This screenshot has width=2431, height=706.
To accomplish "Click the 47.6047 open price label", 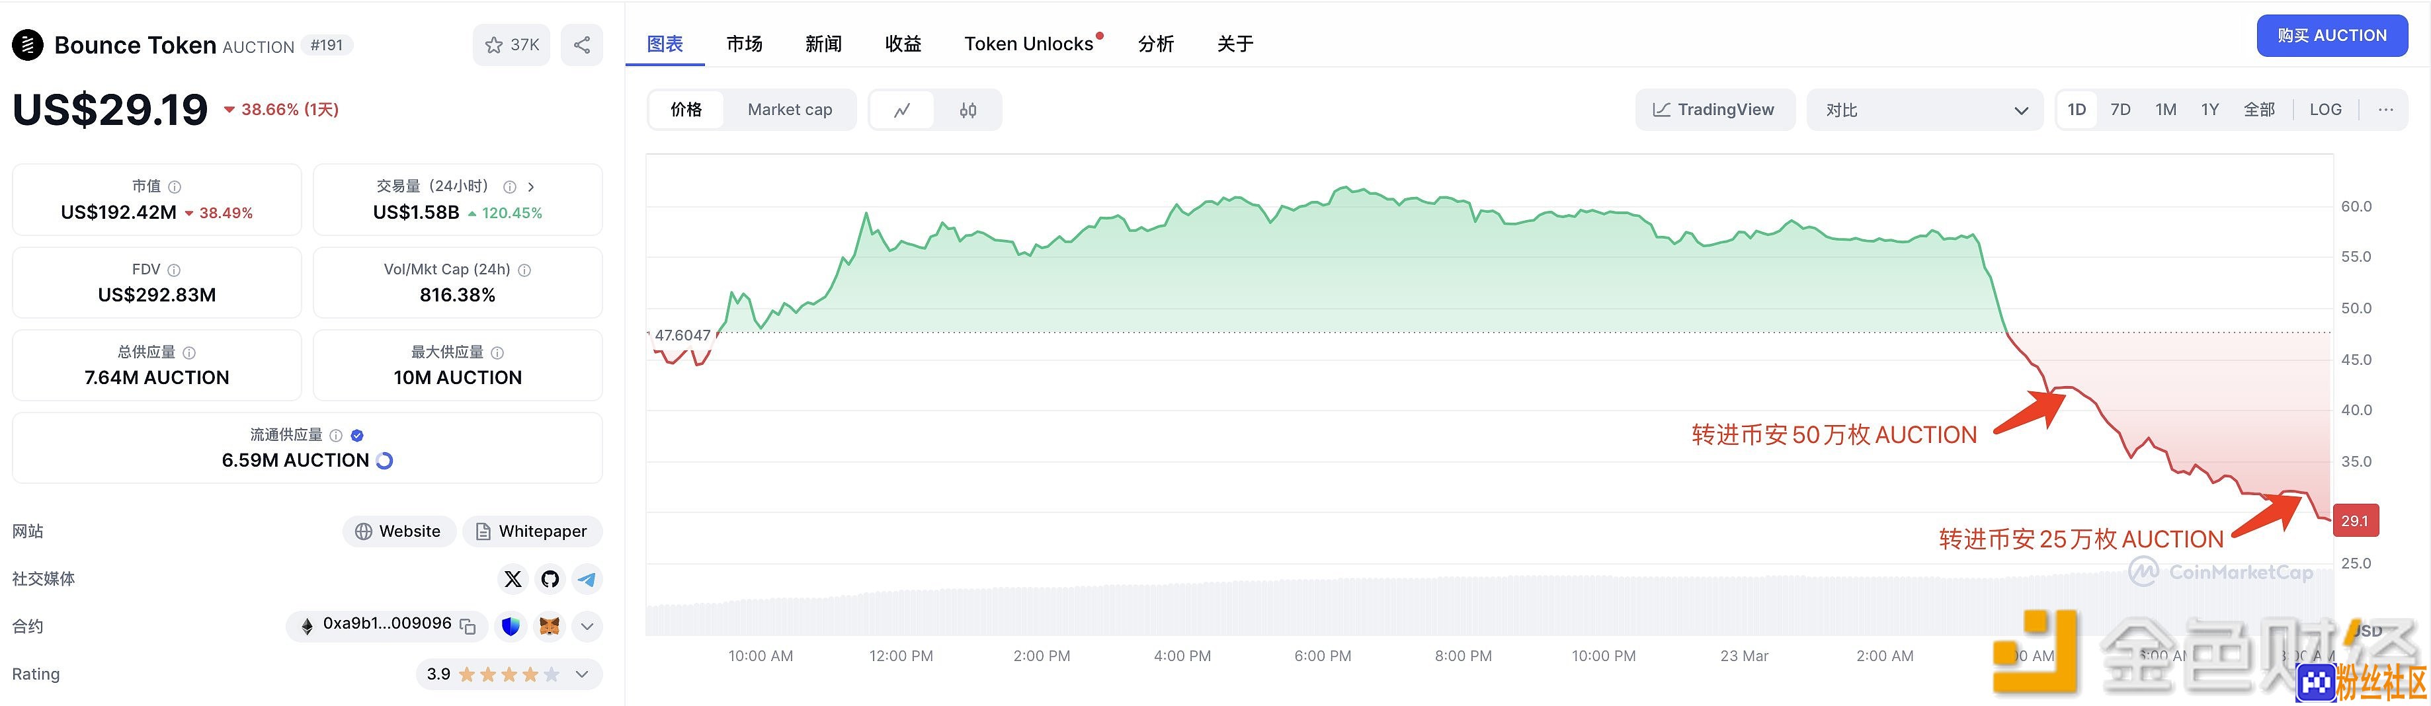I will point(682,335).
